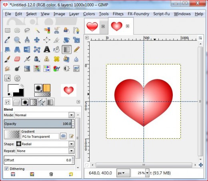Screen dimensions: 208x181
Task: Open the Colors menu
Action: pyautogui.click(x=89, y=14)
